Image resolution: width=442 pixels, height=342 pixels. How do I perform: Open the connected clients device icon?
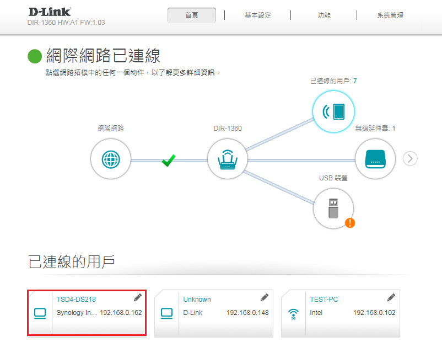pyautogui.click(x=333, y=111)
